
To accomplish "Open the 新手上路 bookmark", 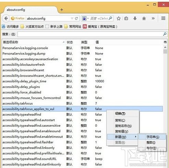I will tap(54, 27).
